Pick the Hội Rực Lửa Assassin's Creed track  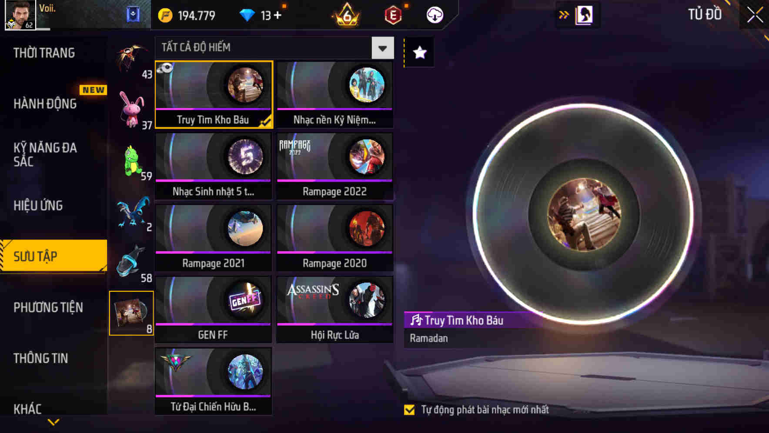[335, 310]
